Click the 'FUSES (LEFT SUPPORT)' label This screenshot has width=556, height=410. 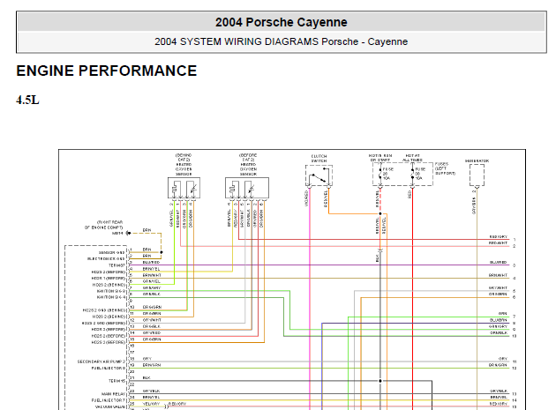point(445,168)
